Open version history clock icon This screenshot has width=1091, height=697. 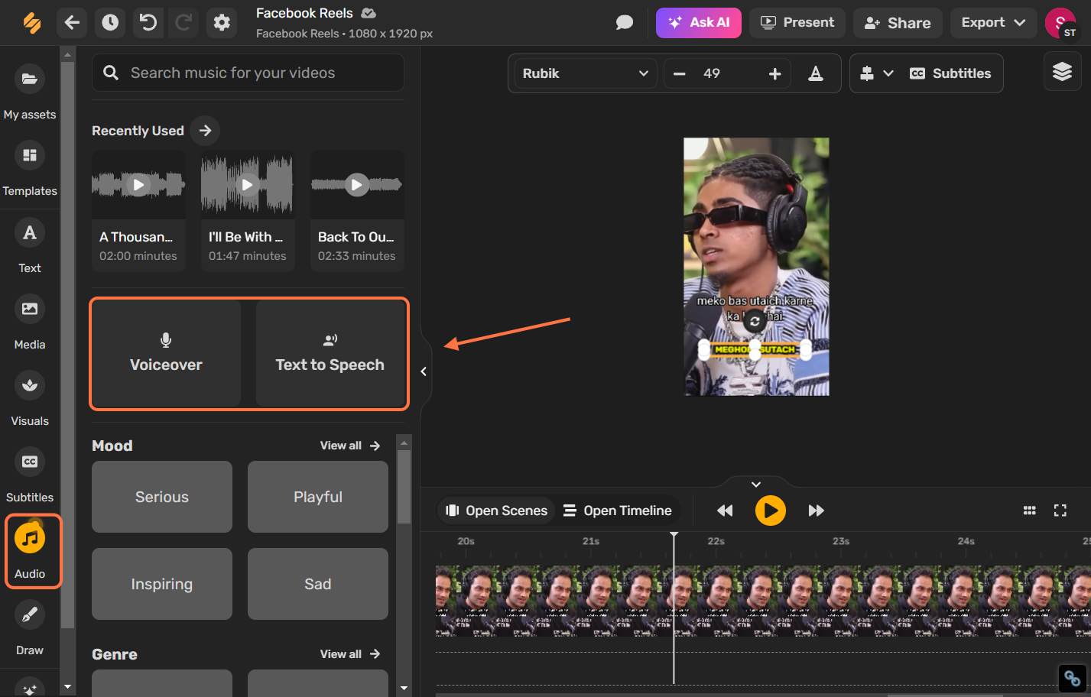click(x=110, y=23)
